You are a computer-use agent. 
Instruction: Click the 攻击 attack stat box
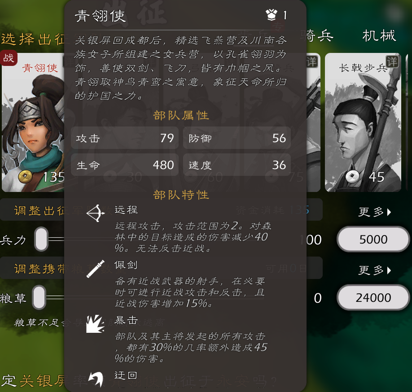pos(125,138)
